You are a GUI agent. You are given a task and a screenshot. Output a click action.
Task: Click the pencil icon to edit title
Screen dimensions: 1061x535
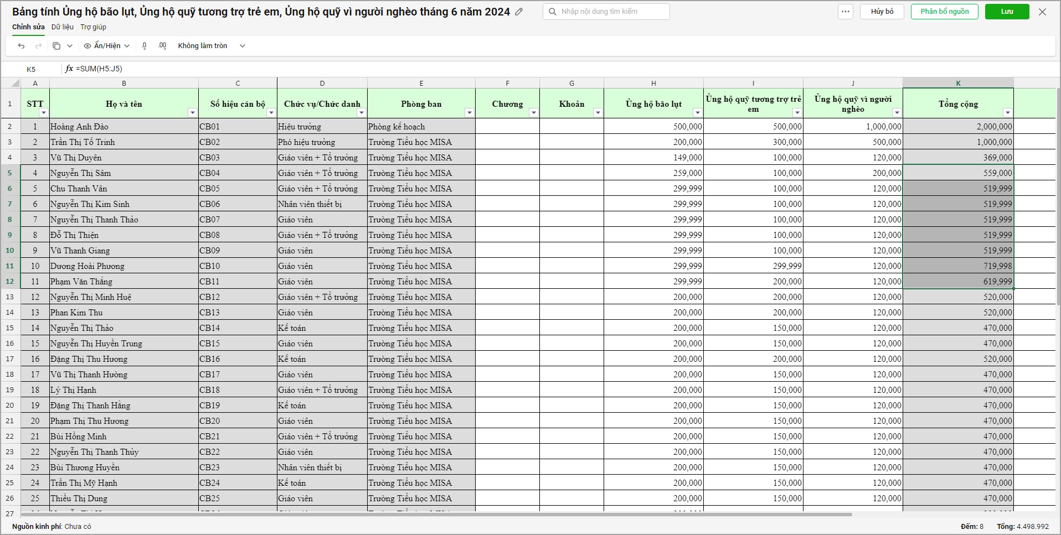pyautogui.click(x=519, y=12)
